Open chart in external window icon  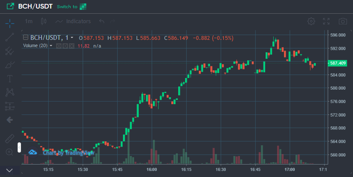click(x=10, y=6)
